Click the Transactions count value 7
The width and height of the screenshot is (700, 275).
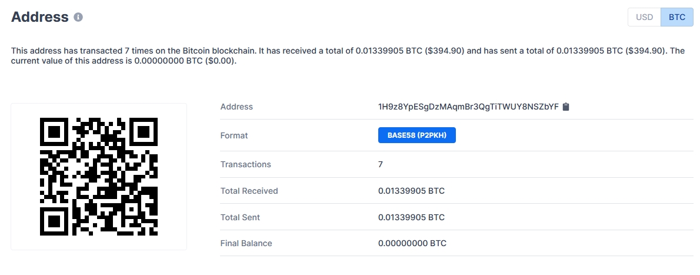click(x=381, y=164)
